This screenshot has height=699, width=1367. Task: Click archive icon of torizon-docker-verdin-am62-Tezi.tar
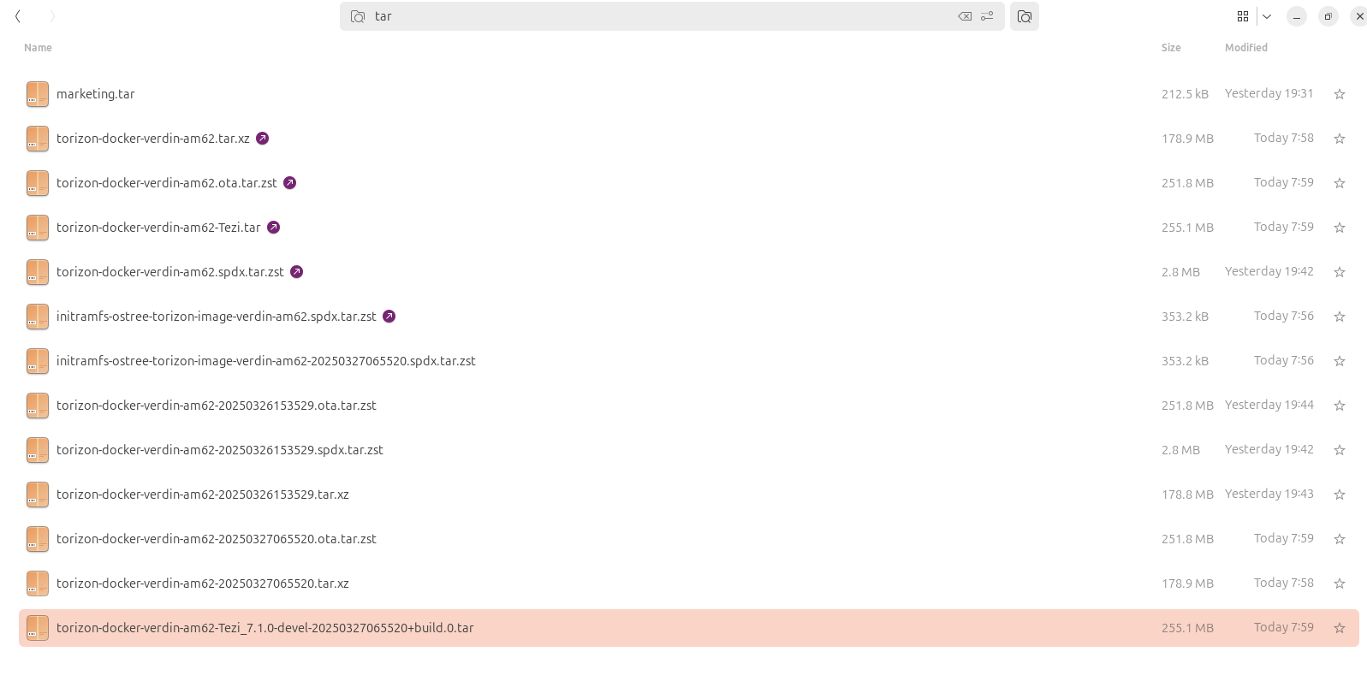(38, 228)
